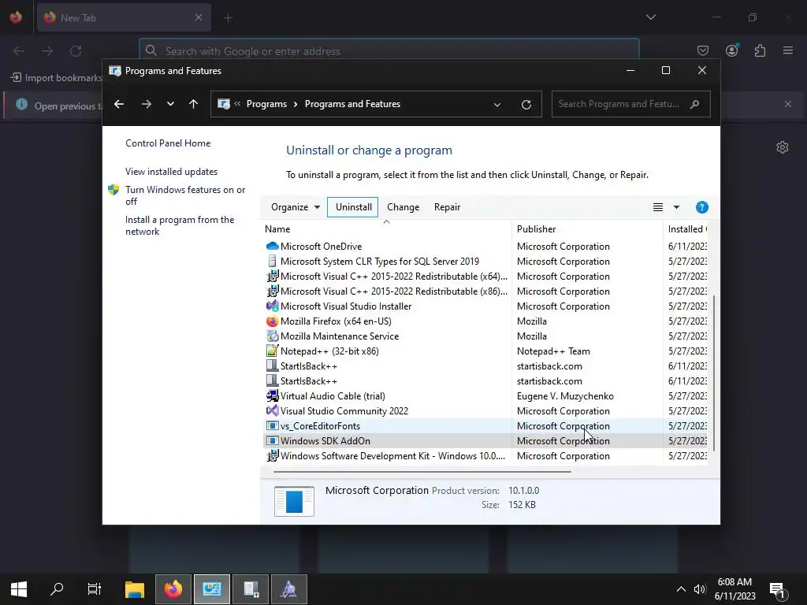Open volume control in system tray

pyautogui.click(x=699, y=589)
